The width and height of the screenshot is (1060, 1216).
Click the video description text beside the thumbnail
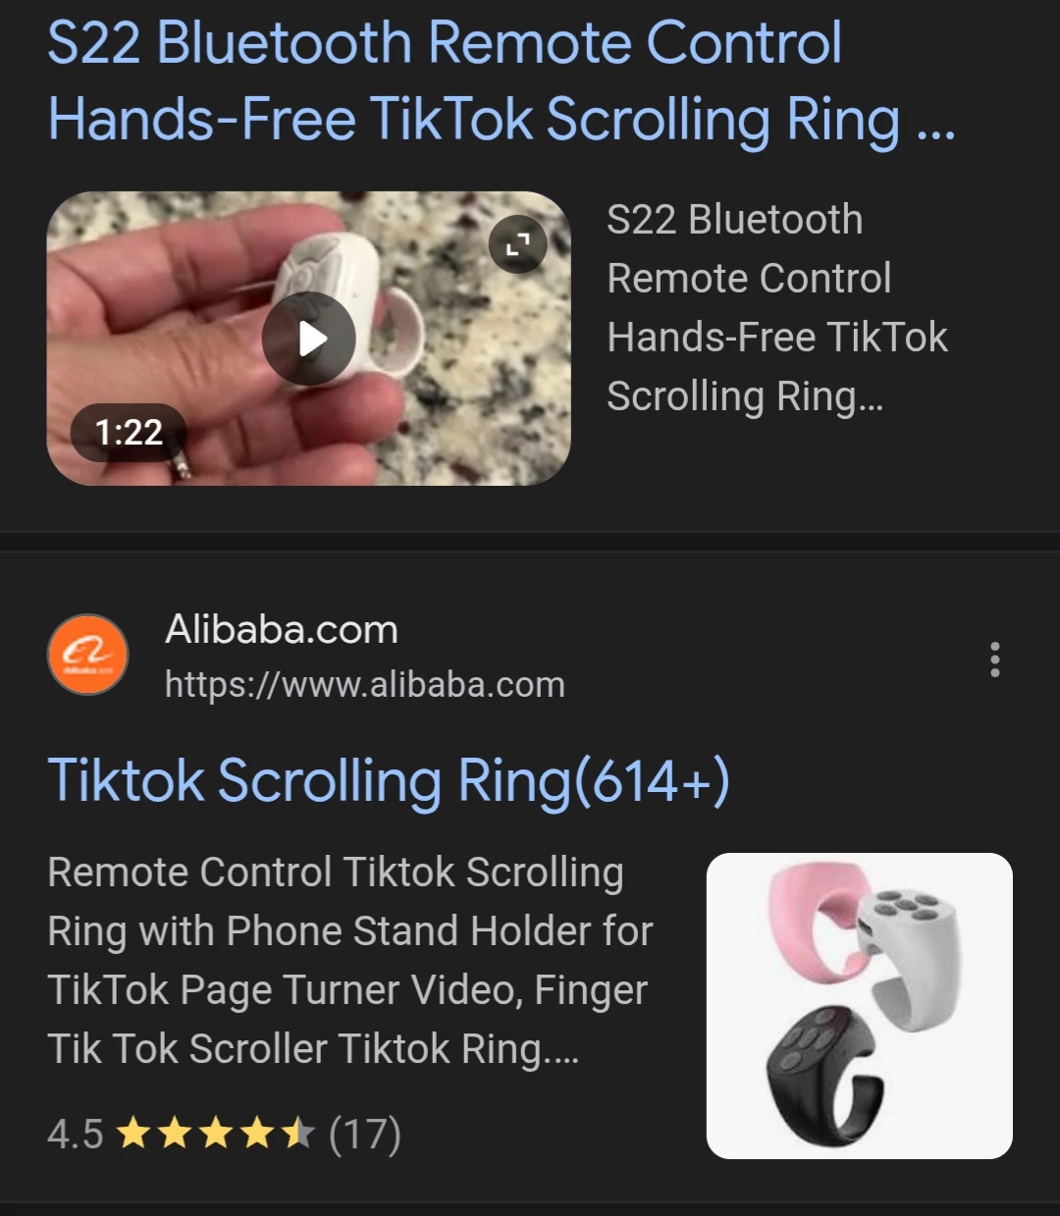[777, 308]
